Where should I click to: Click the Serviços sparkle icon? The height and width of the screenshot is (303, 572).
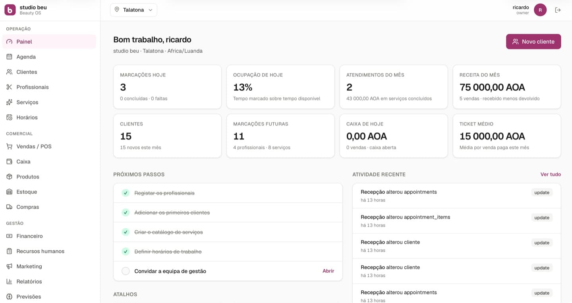pyautogui.click(x=9, y=102)
